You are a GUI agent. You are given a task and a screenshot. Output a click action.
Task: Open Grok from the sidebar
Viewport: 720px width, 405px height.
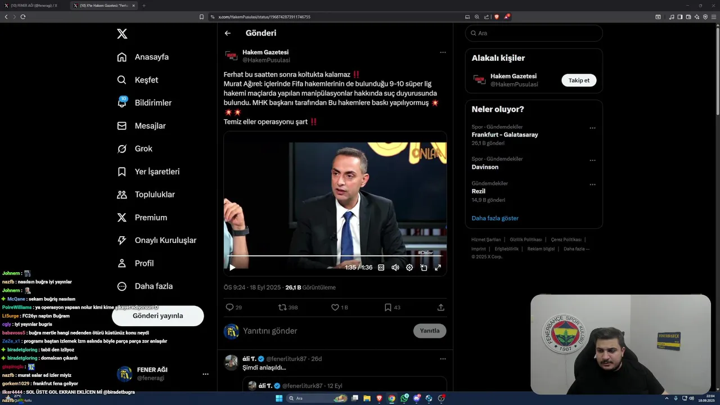(x=134, y=148)
